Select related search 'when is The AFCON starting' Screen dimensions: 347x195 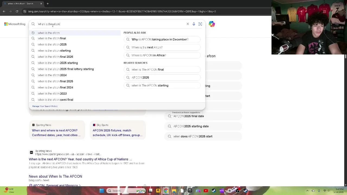click(162, 86)
